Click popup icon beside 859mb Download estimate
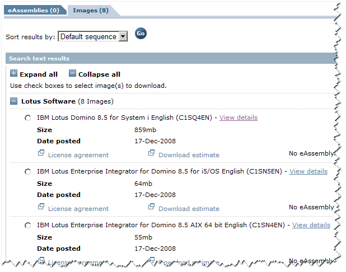The image size is (346, 272). click(151, 153)
